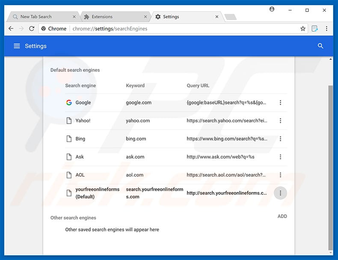This screenshot has height=260, width=338.
Task: Click the scrollbar down arrow
Action: (x=330, y=252)
